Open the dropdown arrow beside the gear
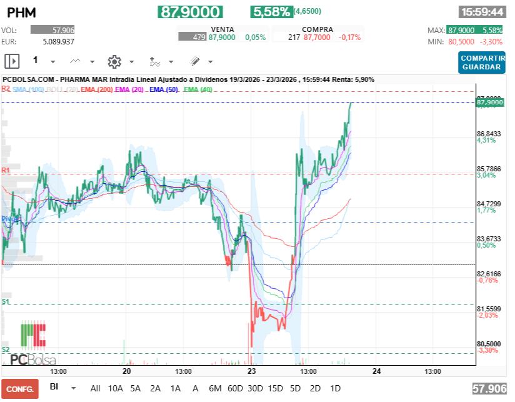The image size is (515, 402). tap(131, 62)
